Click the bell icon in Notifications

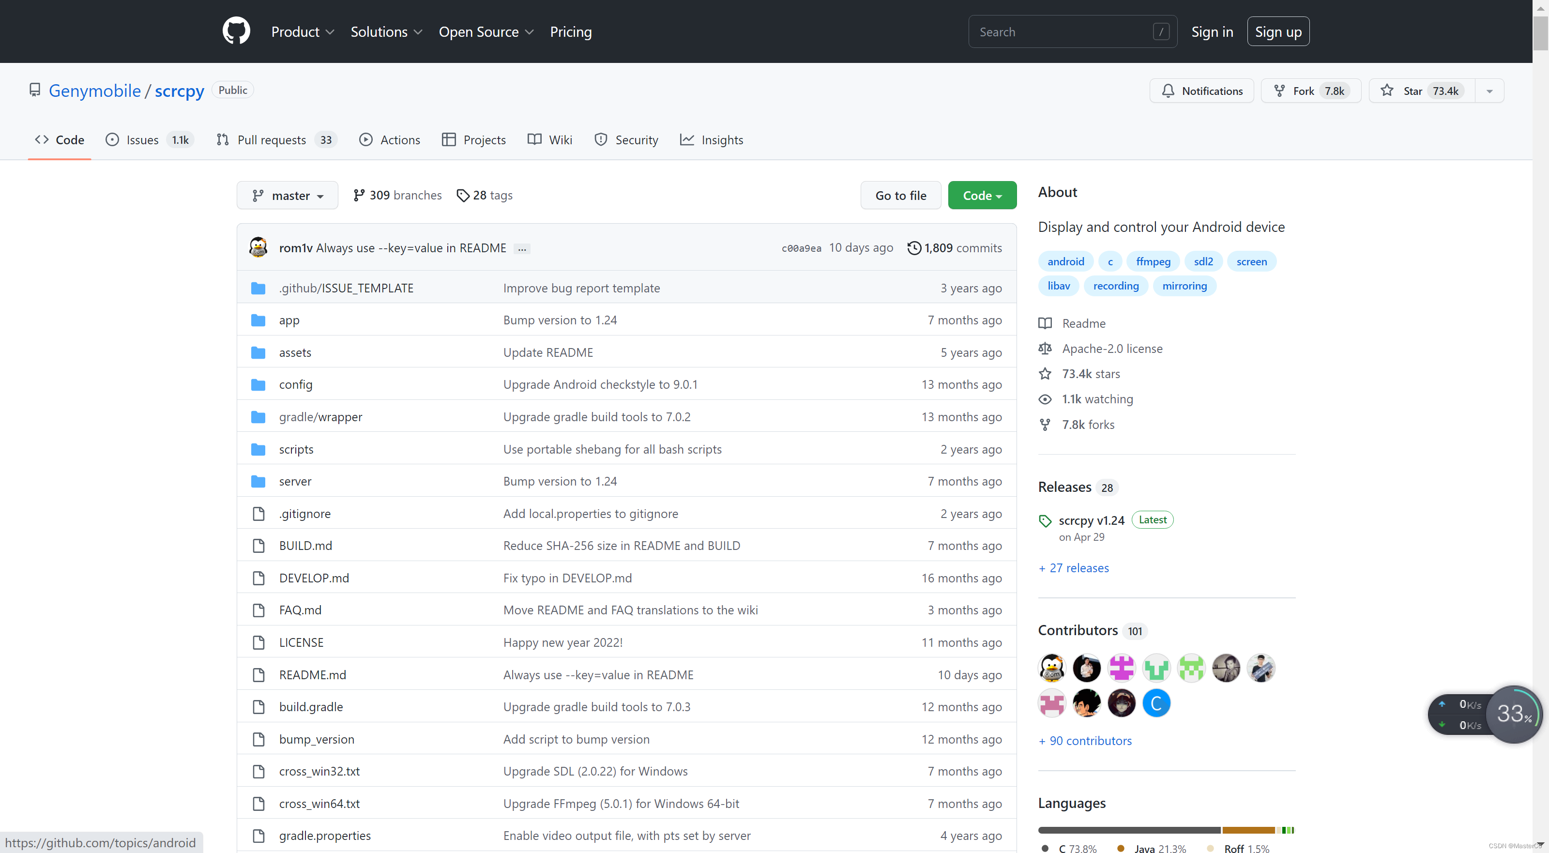click(1168, 91)
